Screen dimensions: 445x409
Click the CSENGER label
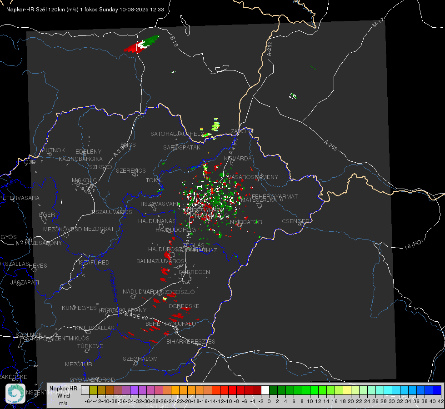coord(296,221)
